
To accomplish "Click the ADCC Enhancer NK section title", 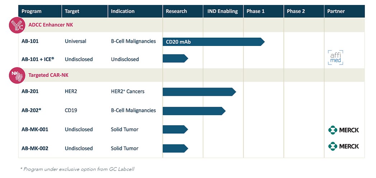I will pos(51,25).
